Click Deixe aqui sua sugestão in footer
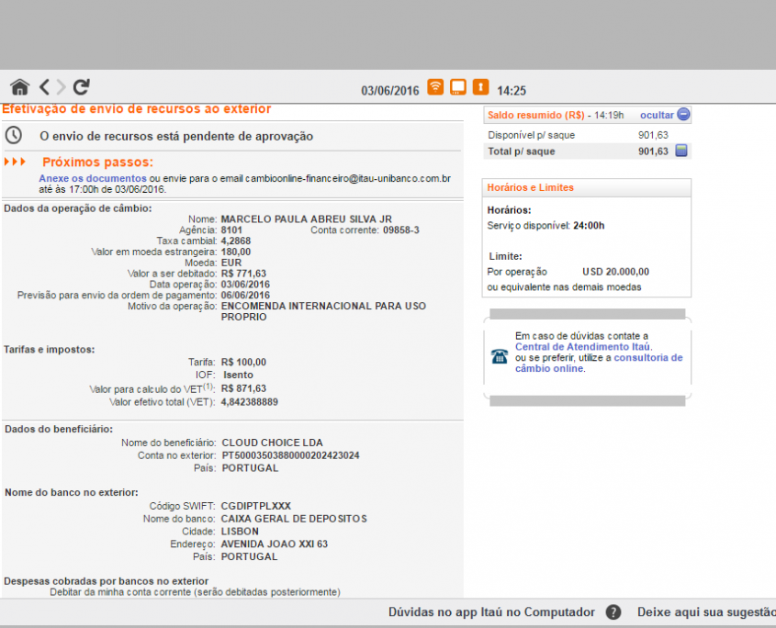The height and width of the screenshot is (628, 776). (x=705, y=612)
